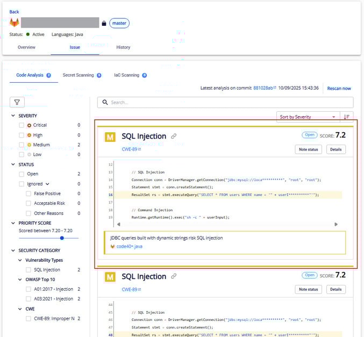
Task: Click the sort direction icon
Action: [347, 117]
